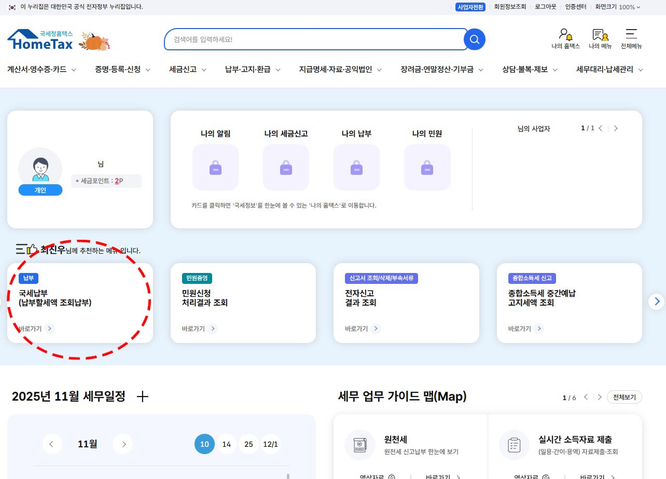This screenshot has width=666, height=479.
Task: Click the magnifier search button
Action: (474, 39)
